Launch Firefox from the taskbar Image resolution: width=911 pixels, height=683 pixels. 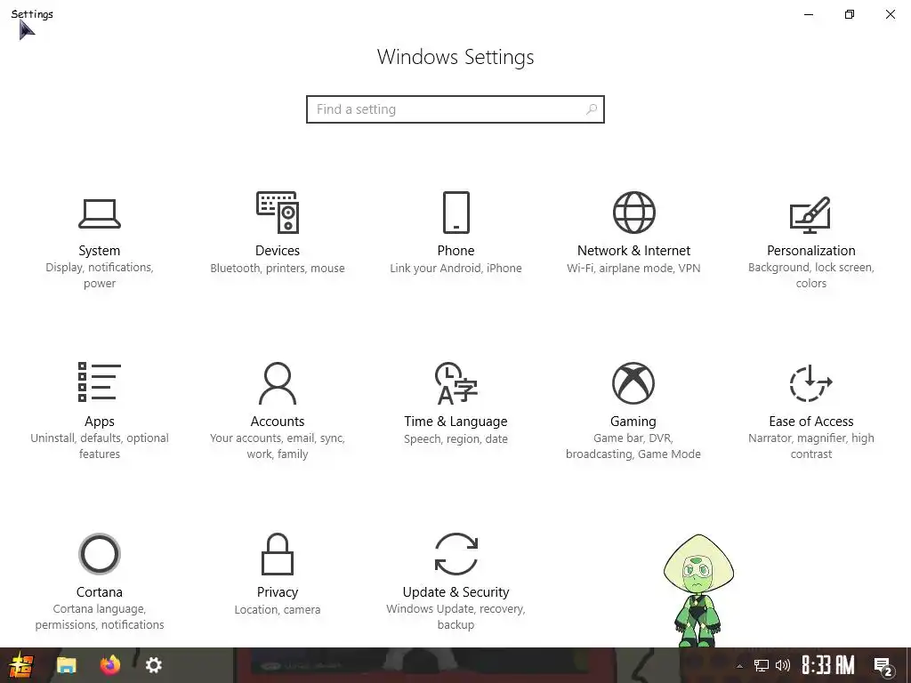[109, 664]
